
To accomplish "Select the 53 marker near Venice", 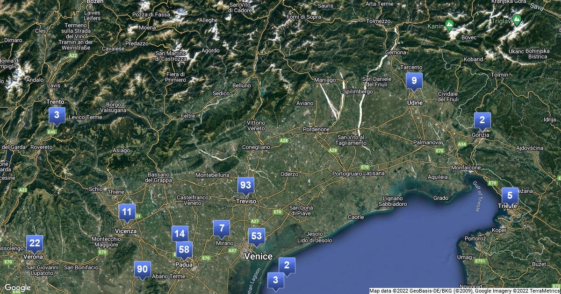I will (x=256, y=236).
